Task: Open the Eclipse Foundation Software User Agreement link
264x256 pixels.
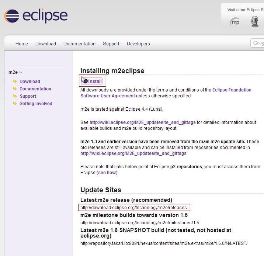Action: (166, 93)
